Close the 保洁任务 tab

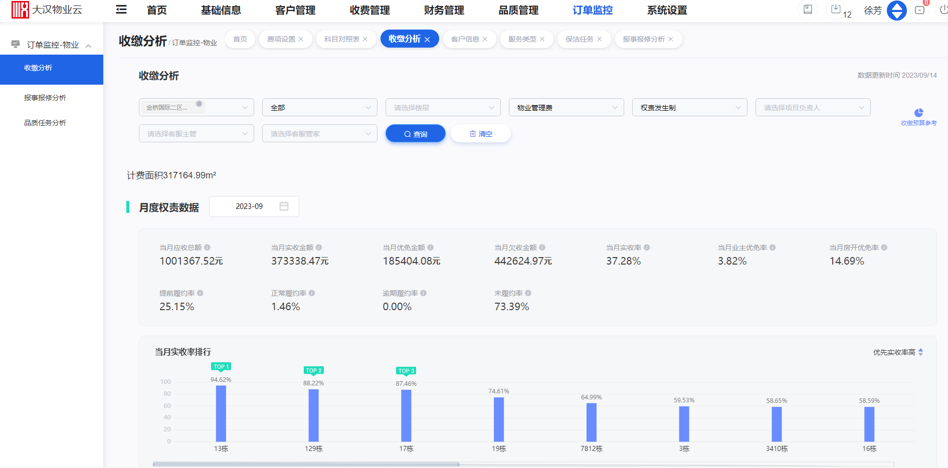pos(599,39)
